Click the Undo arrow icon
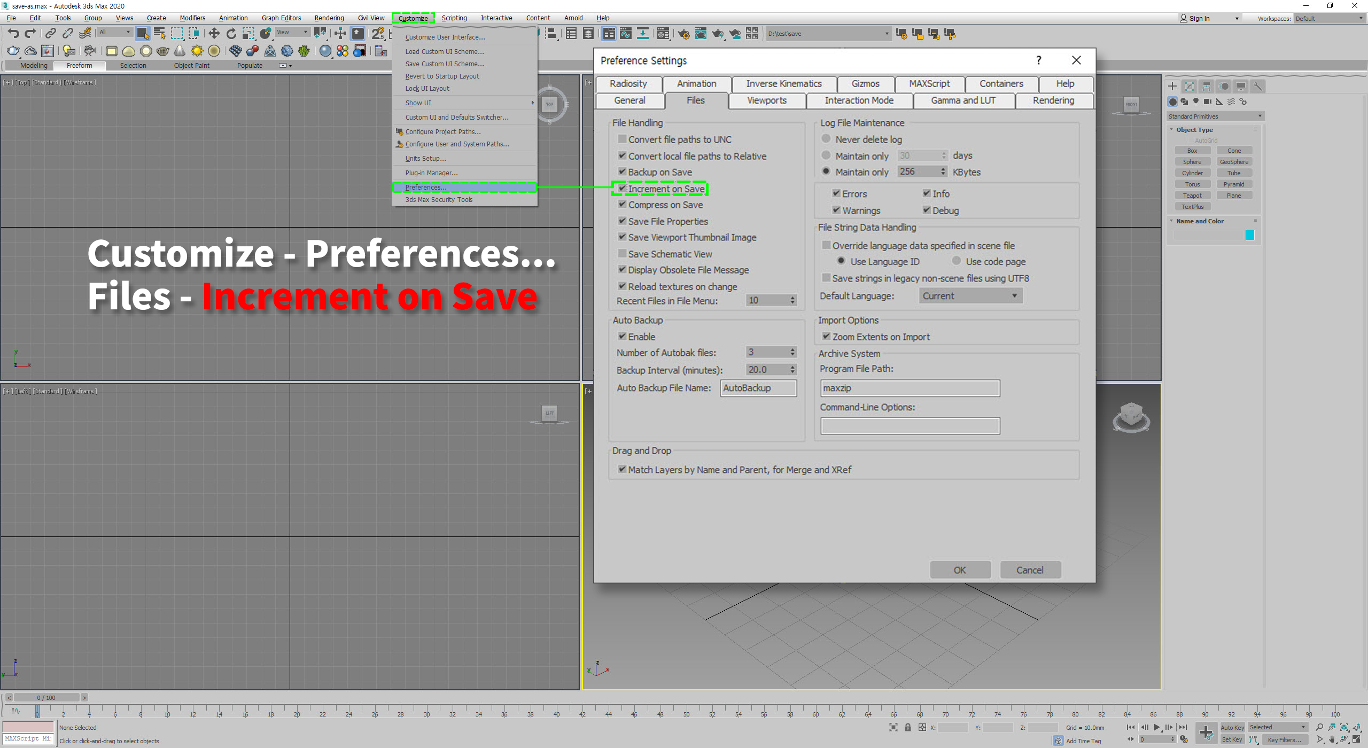Viewport: 1368px width, 748px height. point(13,34)
